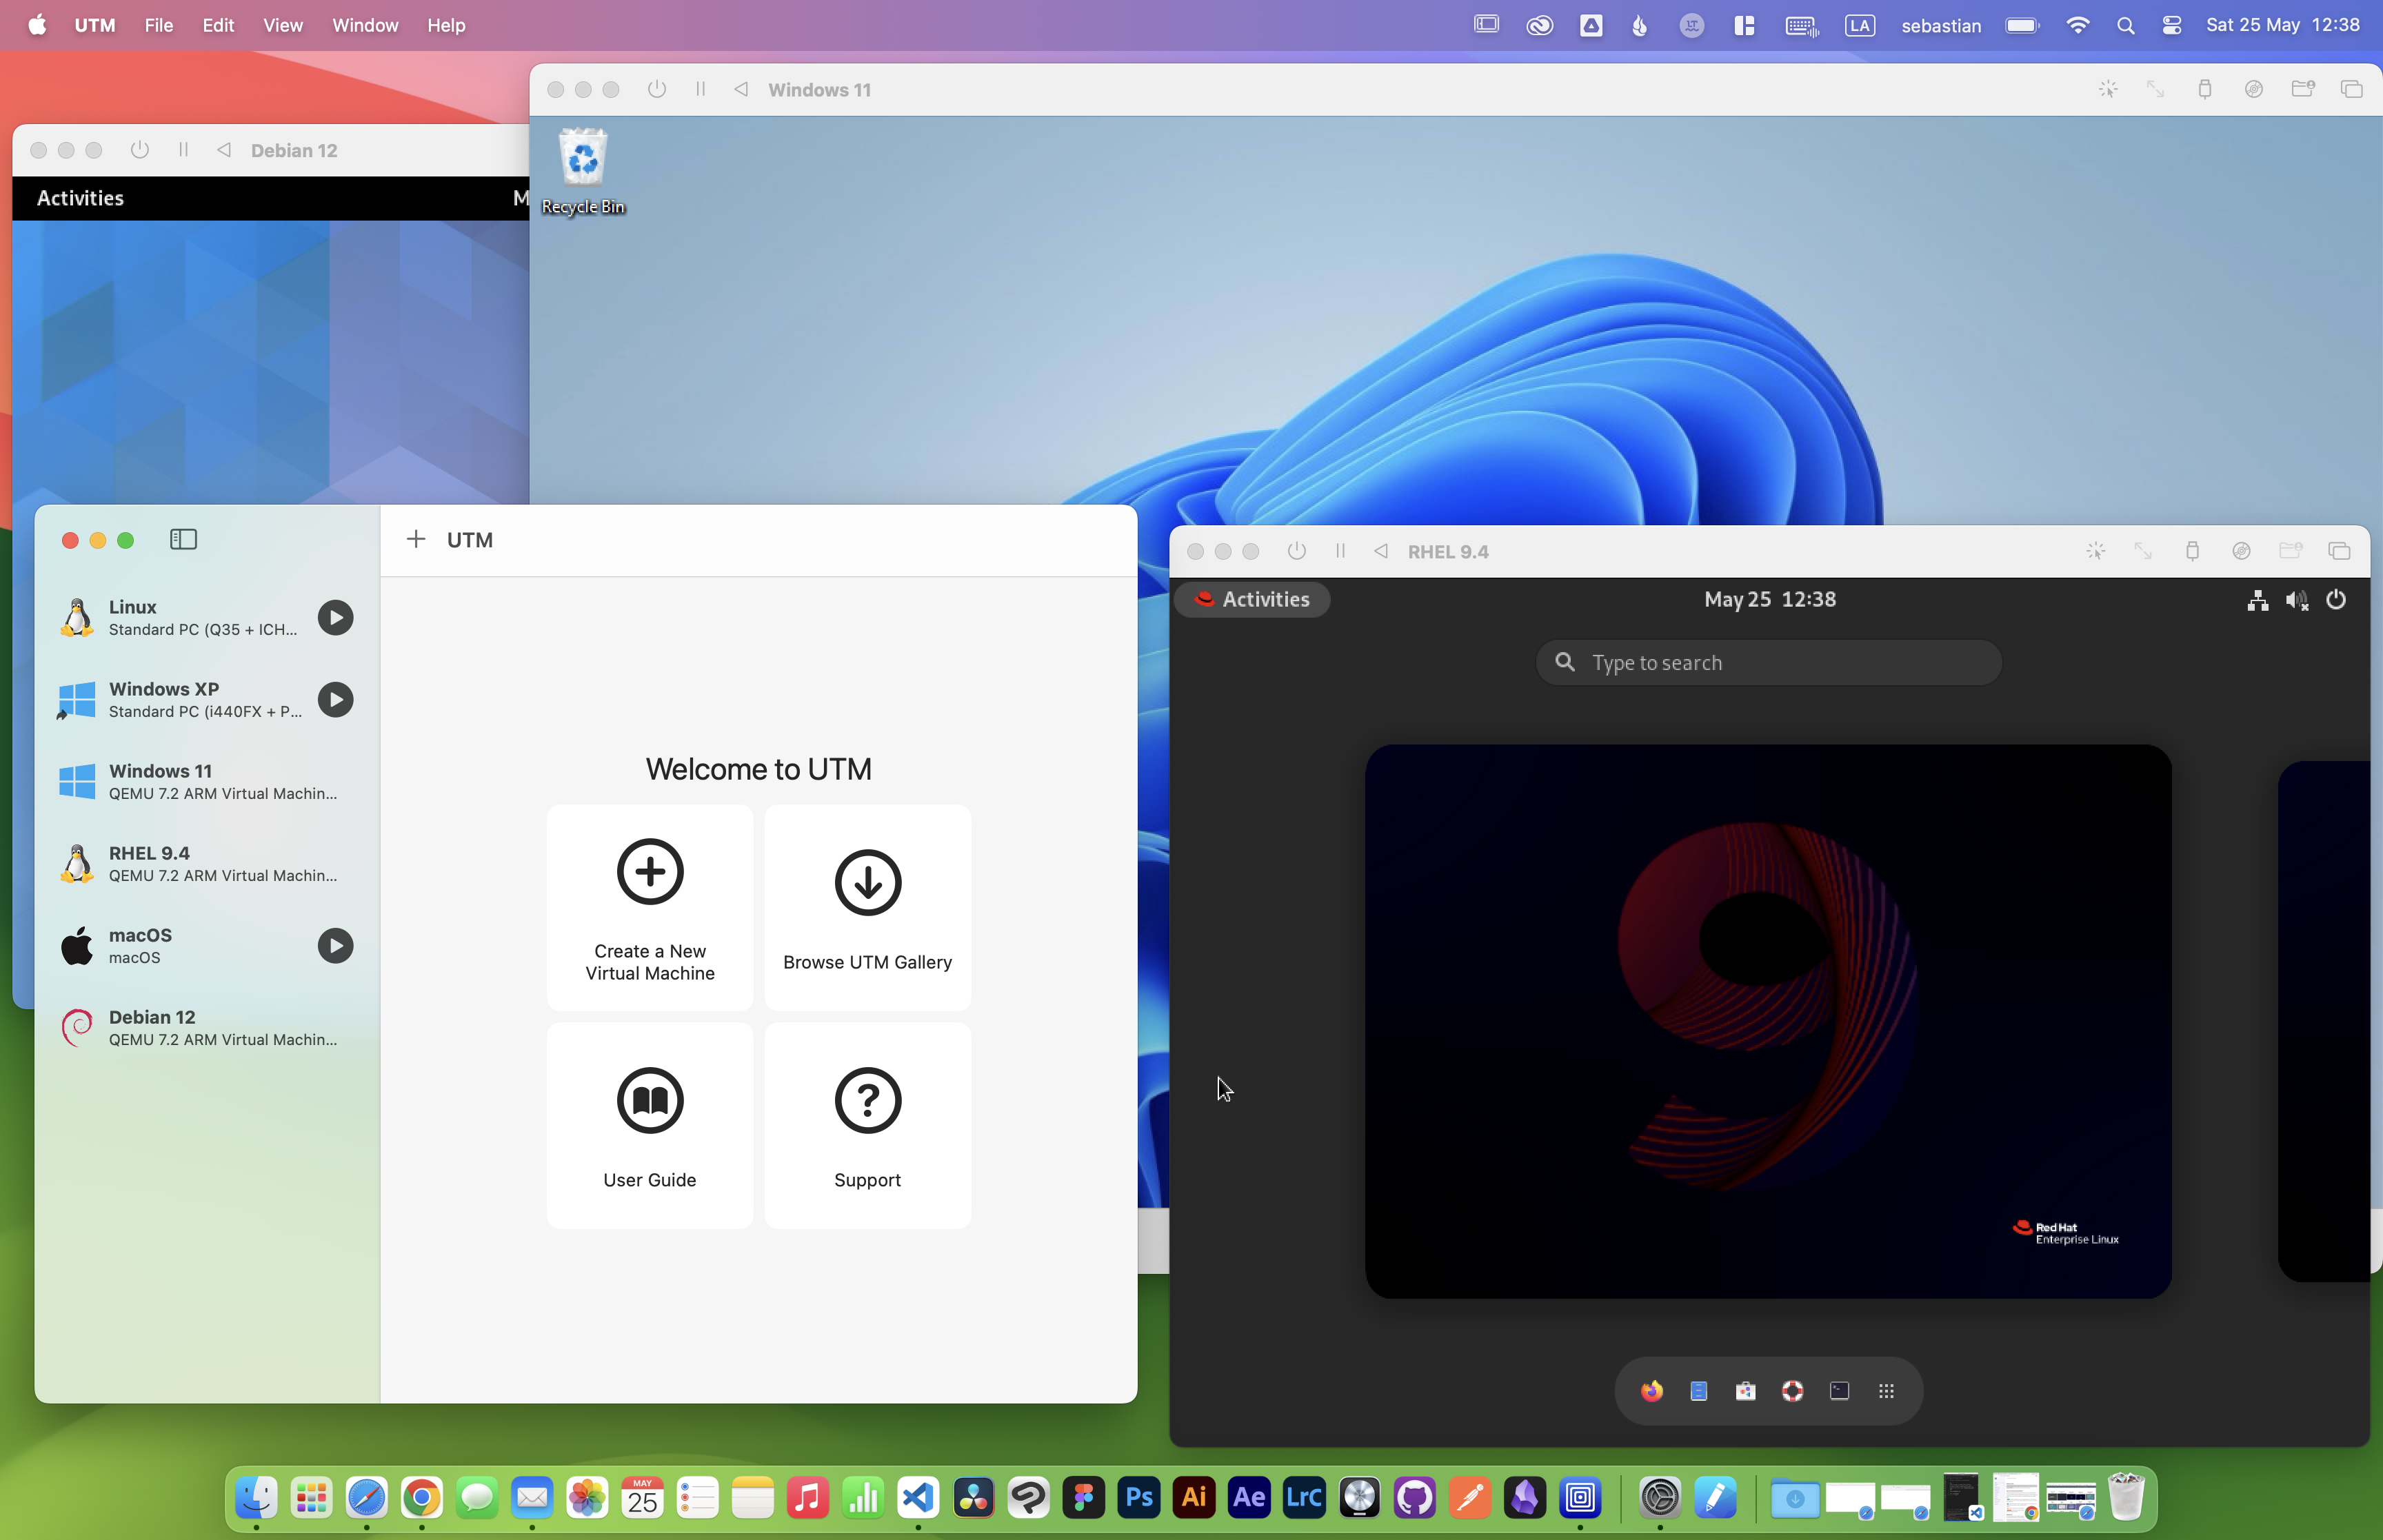Click the Support question mark tile
Image resolution: width=2383 pixels, height=1540 pixels.
coord(867,1125)
